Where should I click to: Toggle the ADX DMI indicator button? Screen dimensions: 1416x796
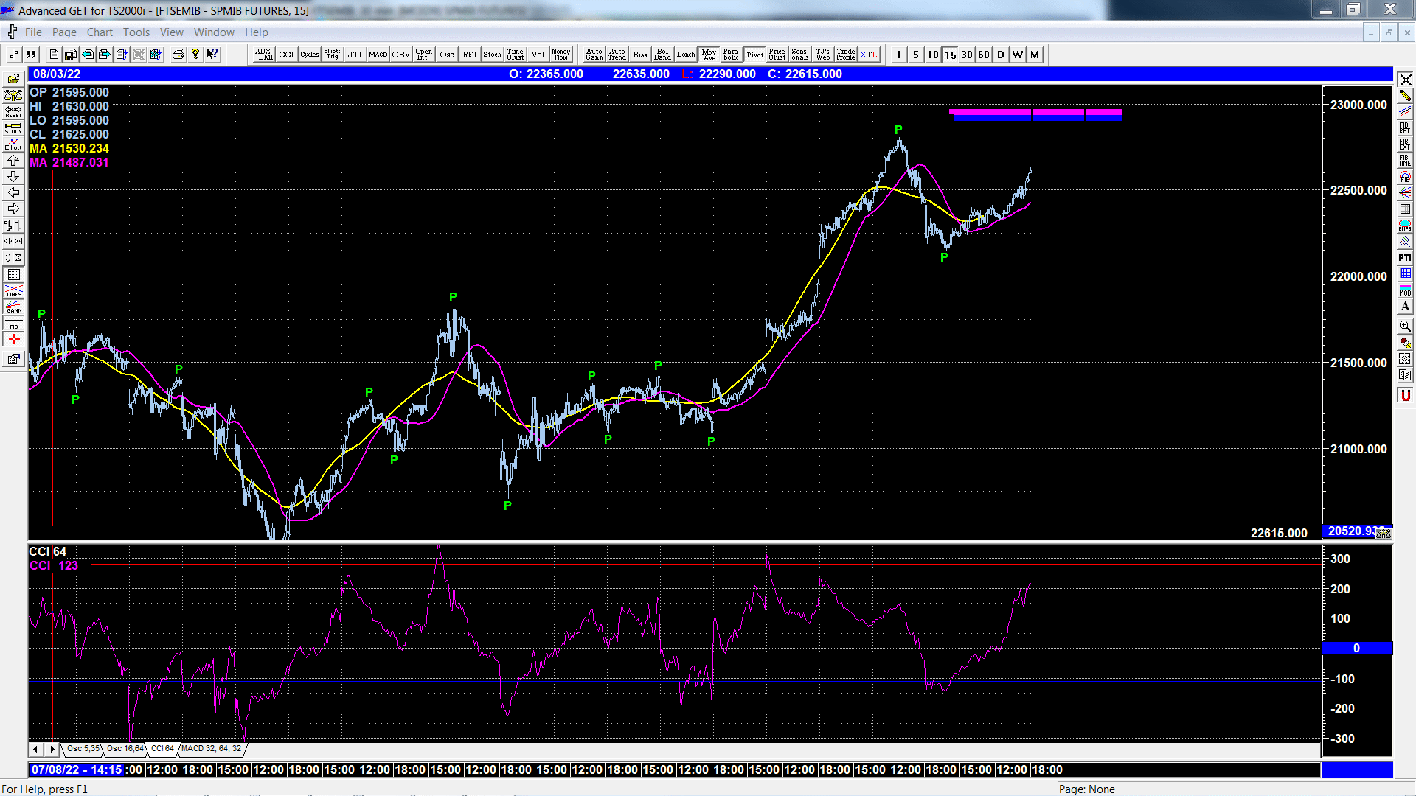[x=264, y=55]
